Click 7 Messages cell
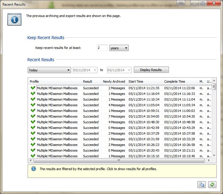The image size is (223, 194). (117, 116)
